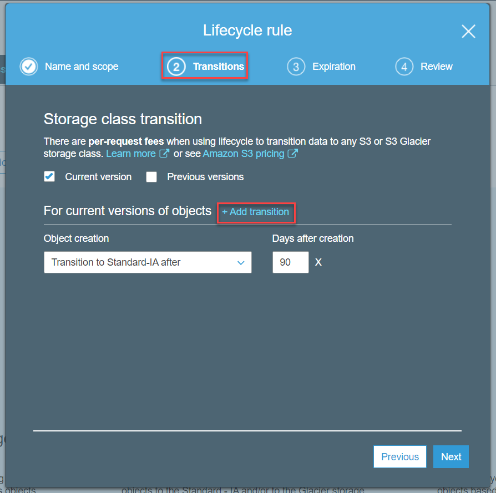
Task: Click the step 2 circle icon
Action: (x=176, y=67)
